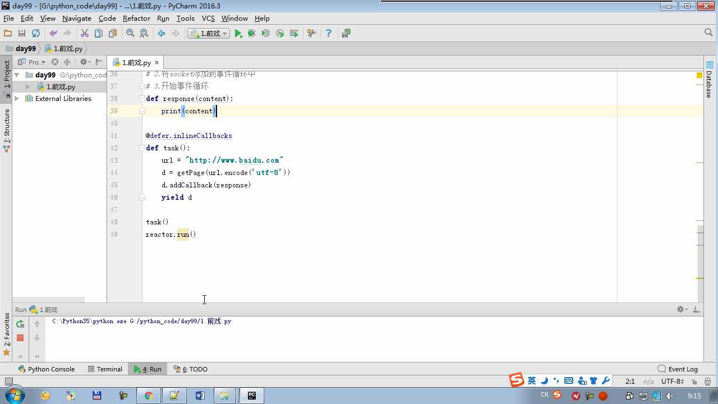The height and width of the screenshot is (404, 718).
Task: Open the Terminal tool window
Action: coord(105,369)
